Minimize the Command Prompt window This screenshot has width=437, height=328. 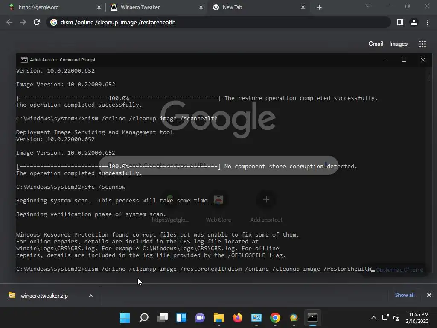tap(386, 60)
